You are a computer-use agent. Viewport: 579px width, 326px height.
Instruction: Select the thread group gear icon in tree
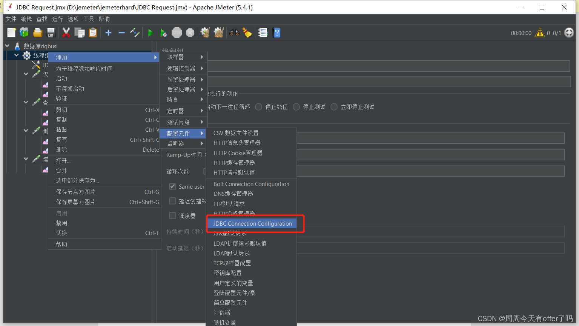coord(27,55)
